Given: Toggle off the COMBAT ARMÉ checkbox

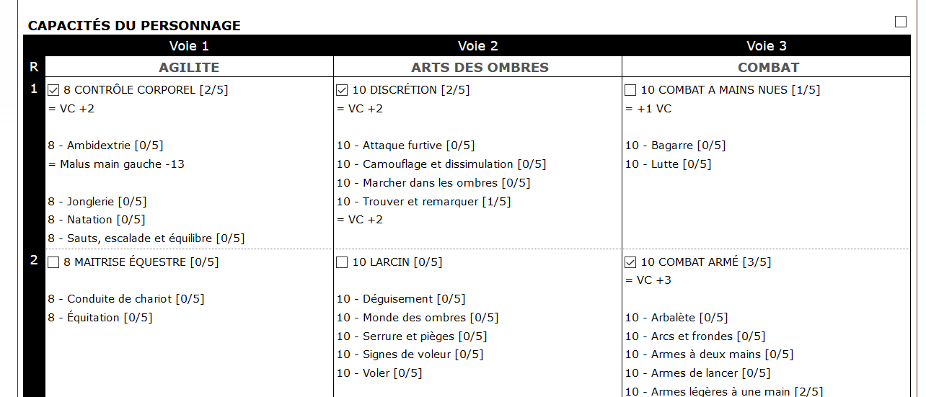Looking at the screenshot, I should pos(630,263).
